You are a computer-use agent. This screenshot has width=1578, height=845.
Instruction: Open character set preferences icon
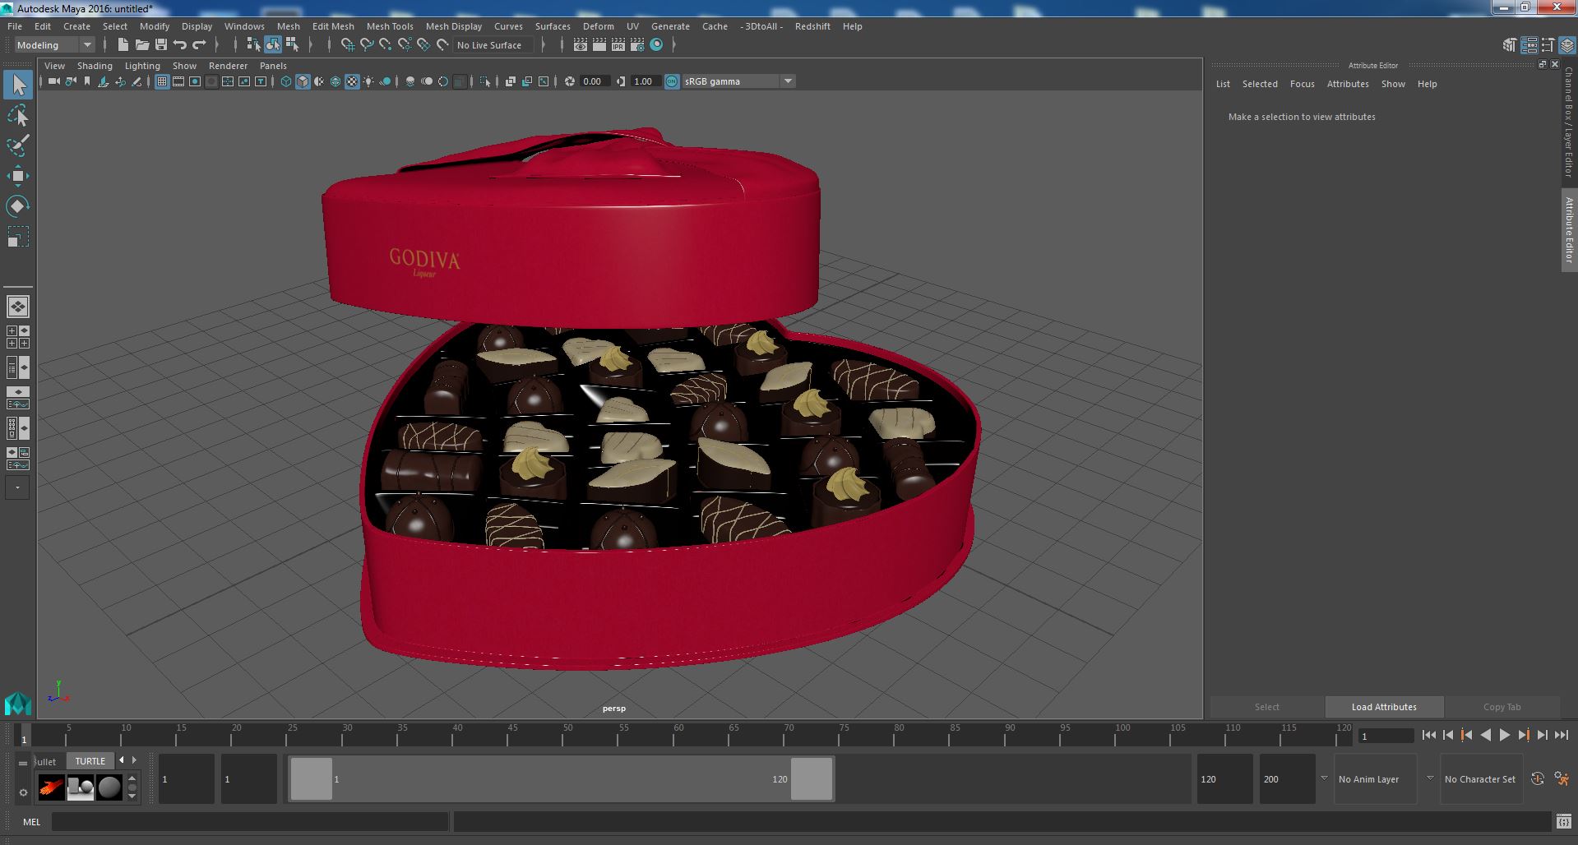click(x=1562, y=778)
